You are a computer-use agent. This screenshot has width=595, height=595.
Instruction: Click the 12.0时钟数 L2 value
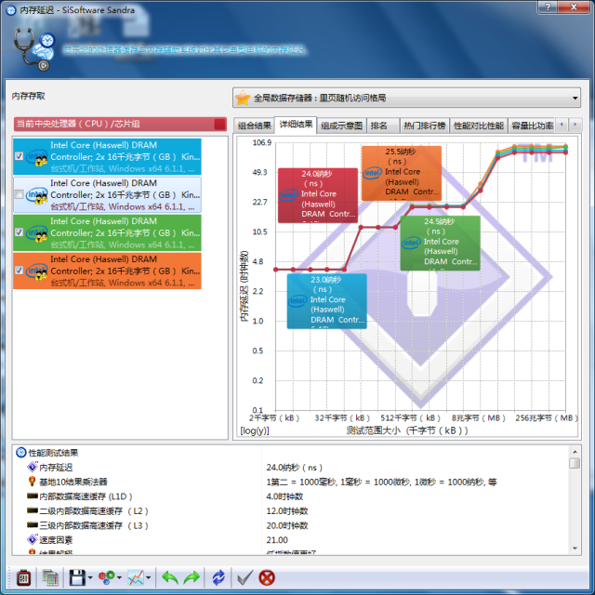point(287,510)
